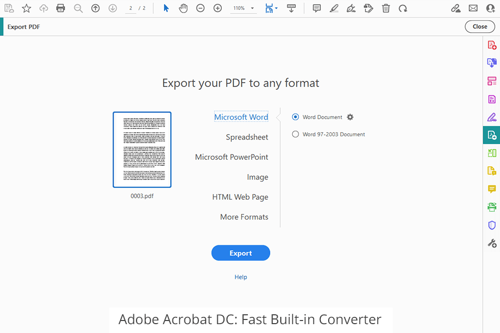Close the Export PDF panel
Screen dimensions: 500x333
click(480, 27)
